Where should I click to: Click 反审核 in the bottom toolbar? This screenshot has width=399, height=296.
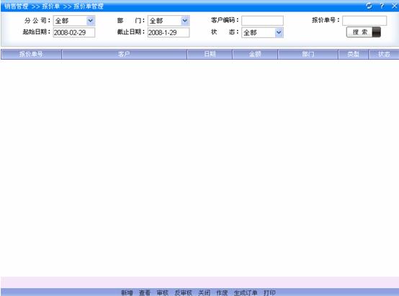coord(183,292)
